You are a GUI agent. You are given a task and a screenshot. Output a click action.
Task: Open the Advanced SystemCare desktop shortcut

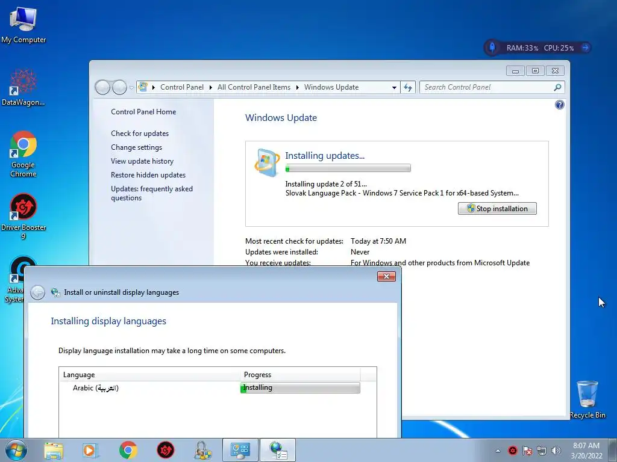point(16,279)
